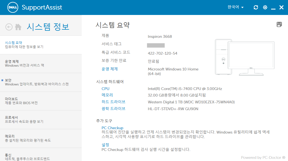
Task: Click the desktop computer illustration
Action: tap(245, 57)
